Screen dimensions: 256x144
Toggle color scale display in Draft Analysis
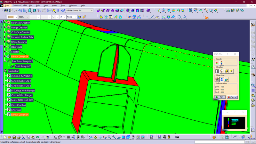point(217,71)
